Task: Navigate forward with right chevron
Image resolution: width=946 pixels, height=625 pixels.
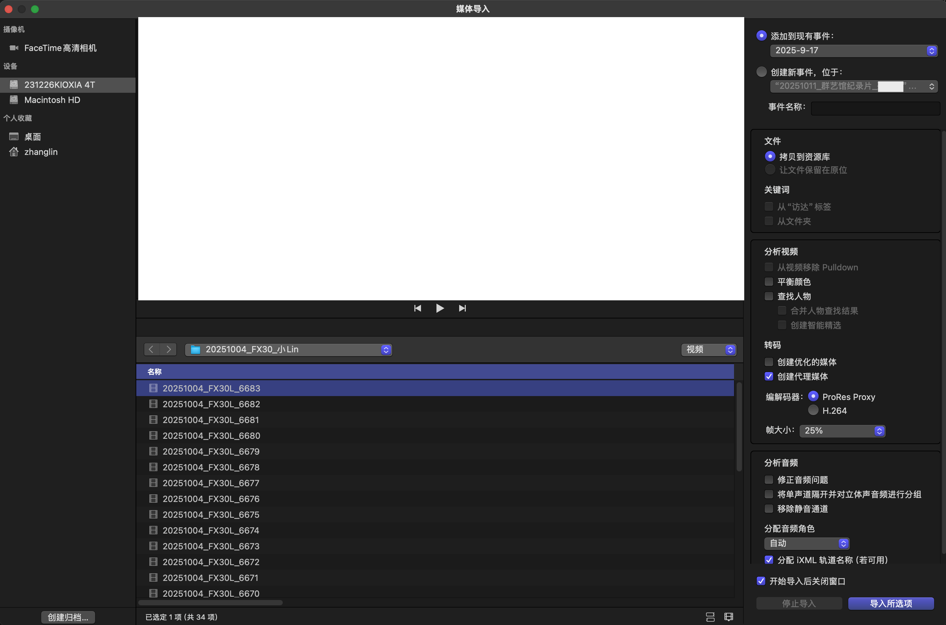Action: click(168, 349)
